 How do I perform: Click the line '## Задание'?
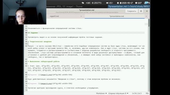point(33,33)
